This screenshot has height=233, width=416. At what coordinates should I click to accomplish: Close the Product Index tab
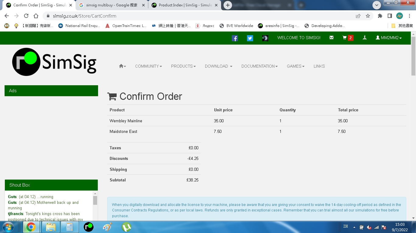216,5
